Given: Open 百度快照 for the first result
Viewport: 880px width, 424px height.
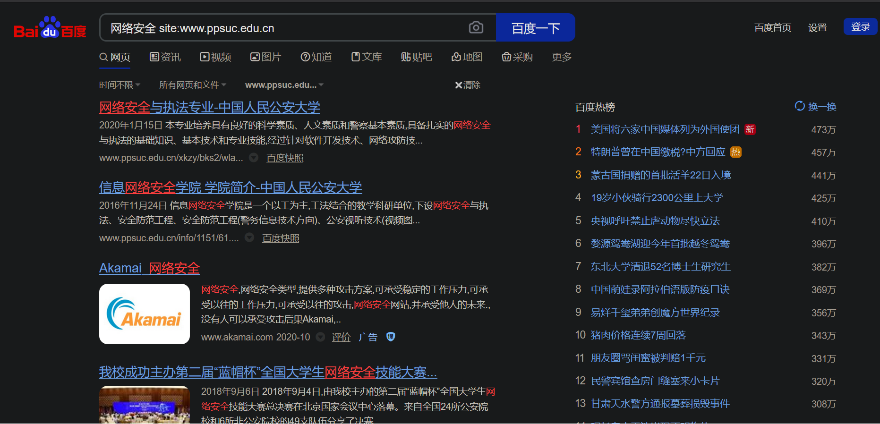Looking at the screenshot, I should tap(285, 158).
